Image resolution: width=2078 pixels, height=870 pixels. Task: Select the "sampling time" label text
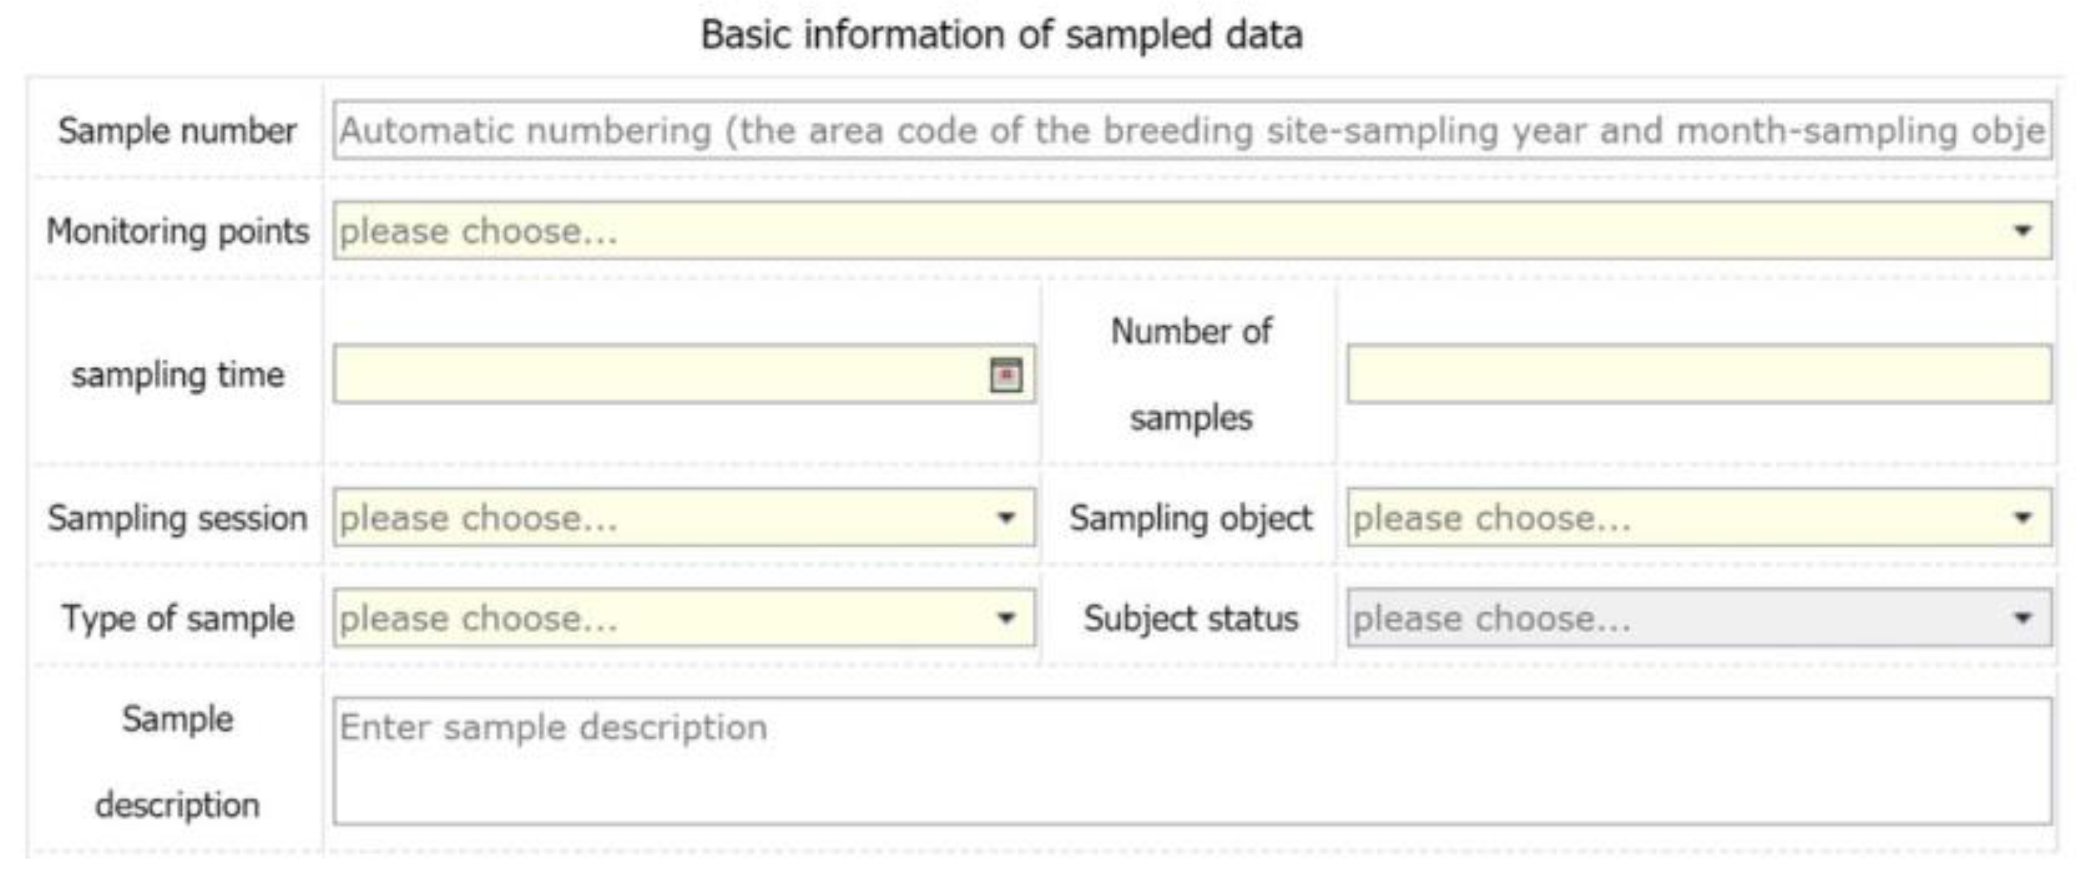coord(177,375)
